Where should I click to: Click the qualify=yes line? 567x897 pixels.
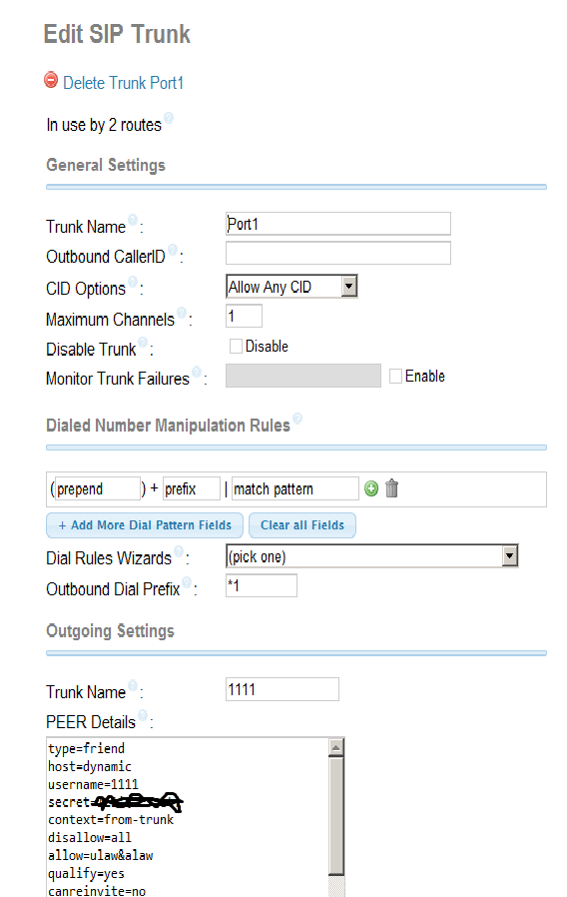pyautogui.click(x=86, y=874)
